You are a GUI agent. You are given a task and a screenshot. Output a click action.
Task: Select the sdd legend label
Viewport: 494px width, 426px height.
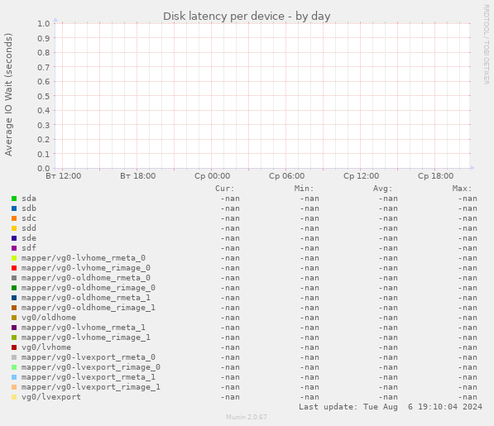click(29, 228)
